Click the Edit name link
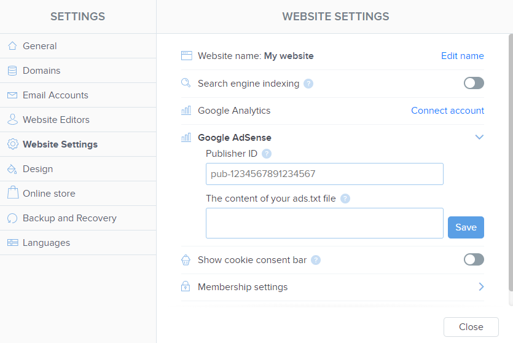Screen dimensions: 513x343 point(462,56)
